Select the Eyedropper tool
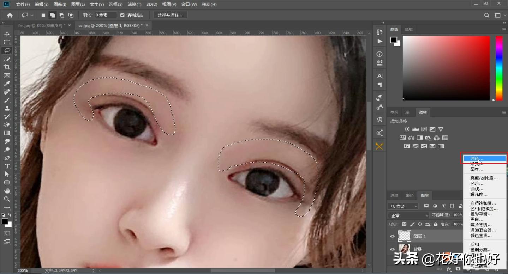 (7, 84)
